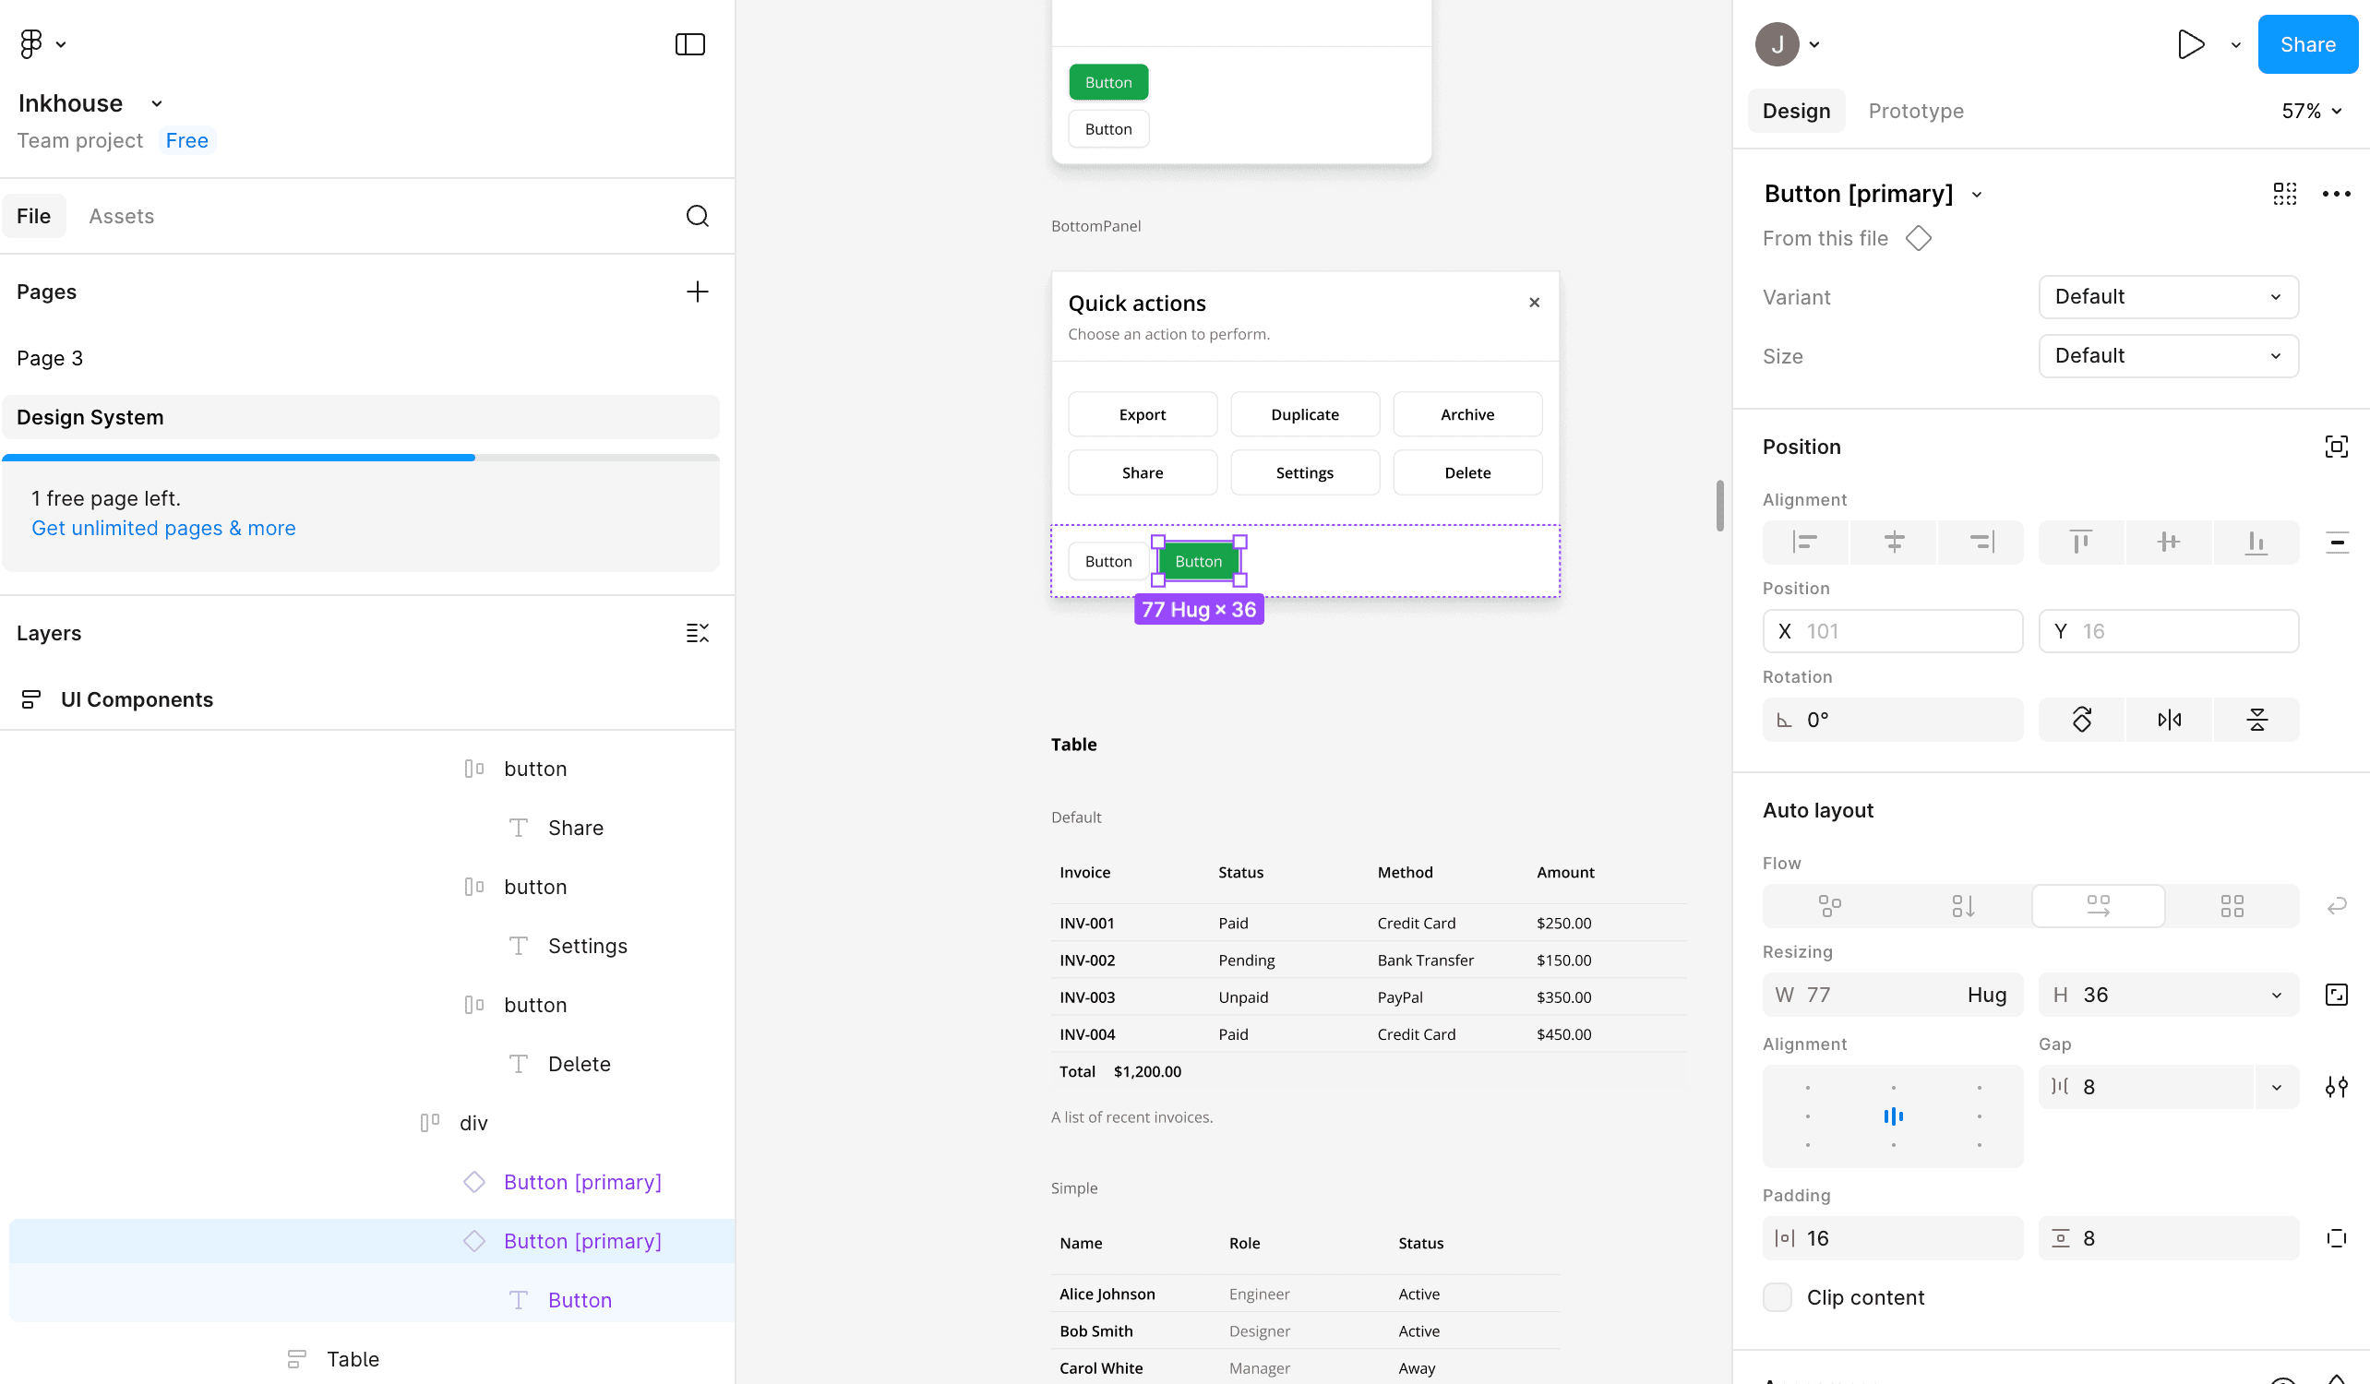The width and height of the screenshot is (2370, 1384).
Task: Collapse the left panel with the sidebar toggle
Action: click(x=689, y=44)
